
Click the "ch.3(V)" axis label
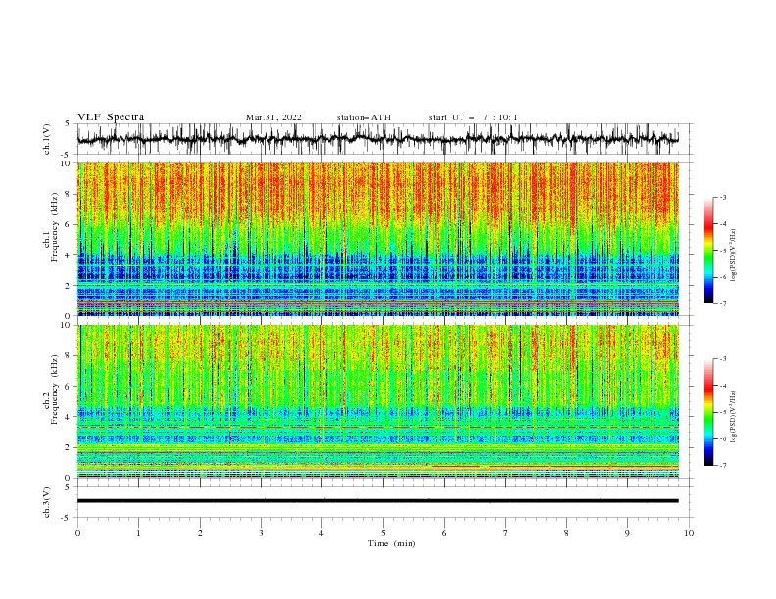click(47, 502)
